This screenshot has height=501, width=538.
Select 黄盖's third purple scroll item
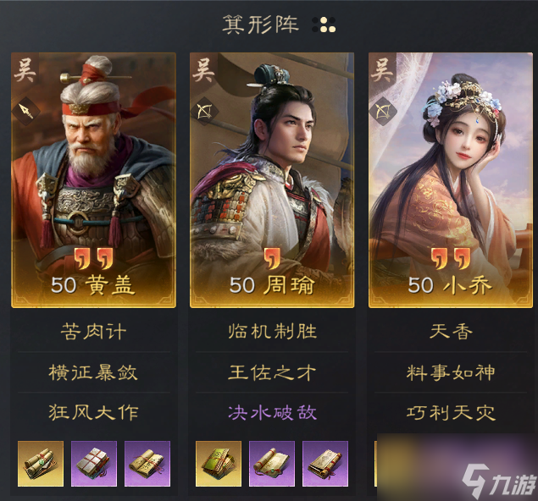pos(147,464)
